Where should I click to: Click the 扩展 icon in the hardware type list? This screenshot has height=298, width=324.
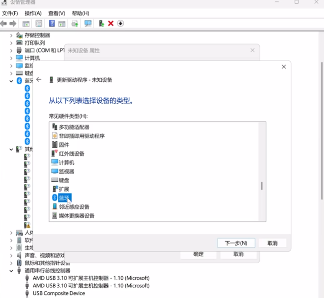[x=55, y=189]
